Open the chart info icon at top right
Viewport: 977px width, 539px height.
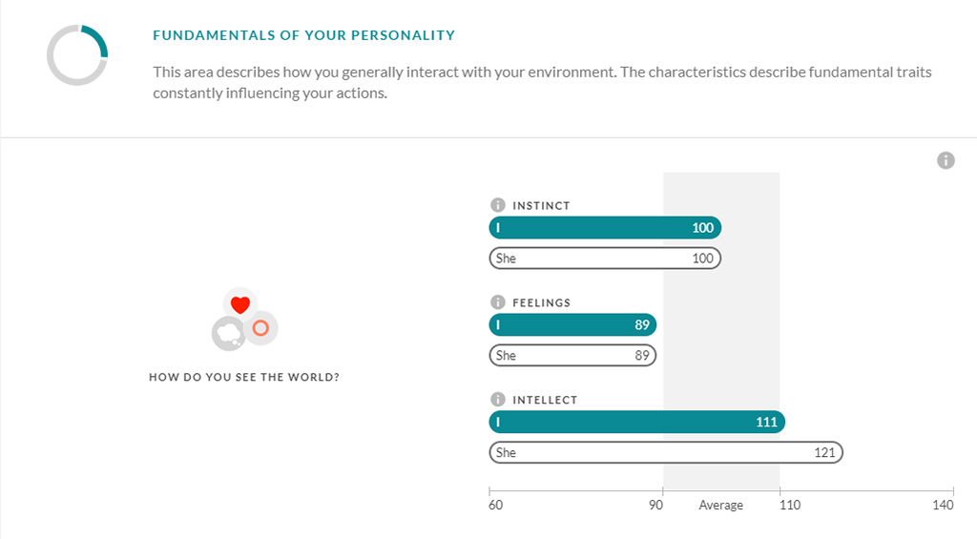click(946, 161)
